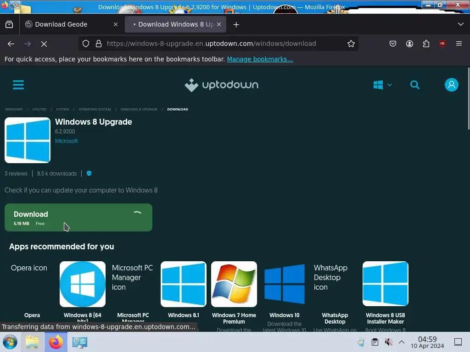Click the taskbar clock and date
Screen dimensions: 470x352
click(x=427, y=342)
